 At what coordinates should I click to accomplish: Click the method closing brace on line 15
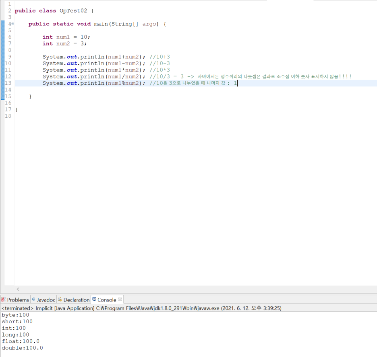(30, 96)
